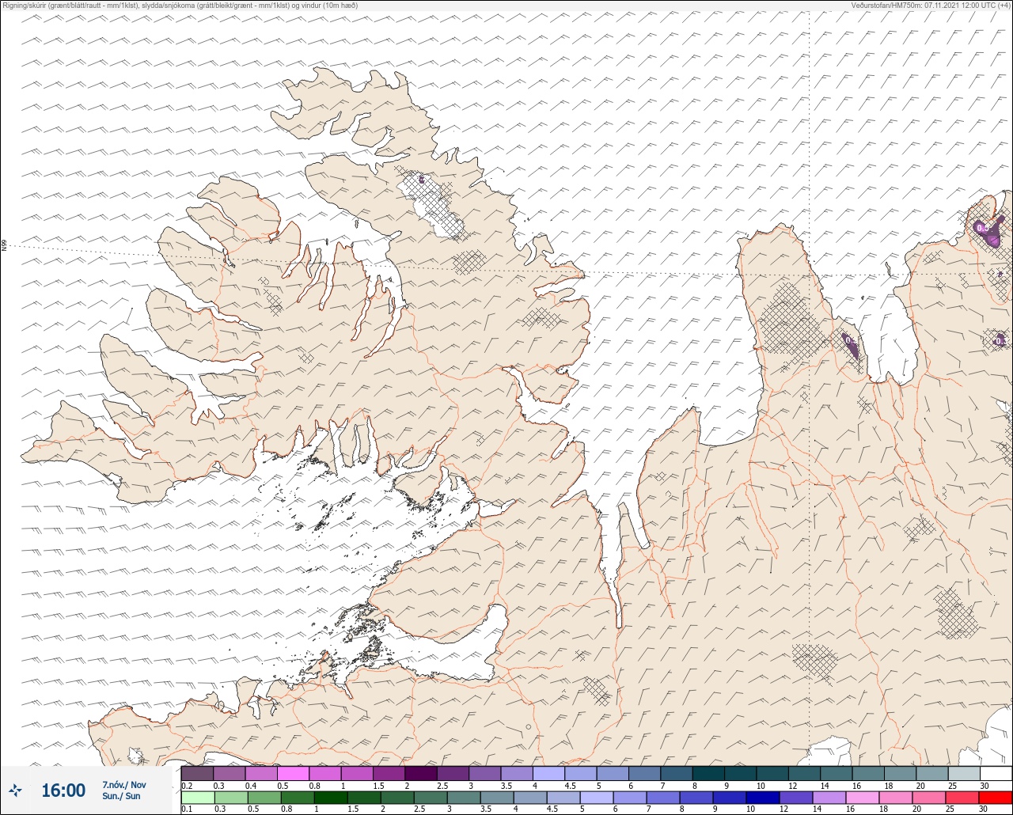This screenshot has height=815, width=1013.
Task: Select bottom-row darkest green swatch labeled 1
Action: click(331, 797)
